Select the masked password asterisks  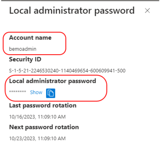click(18, 91)
